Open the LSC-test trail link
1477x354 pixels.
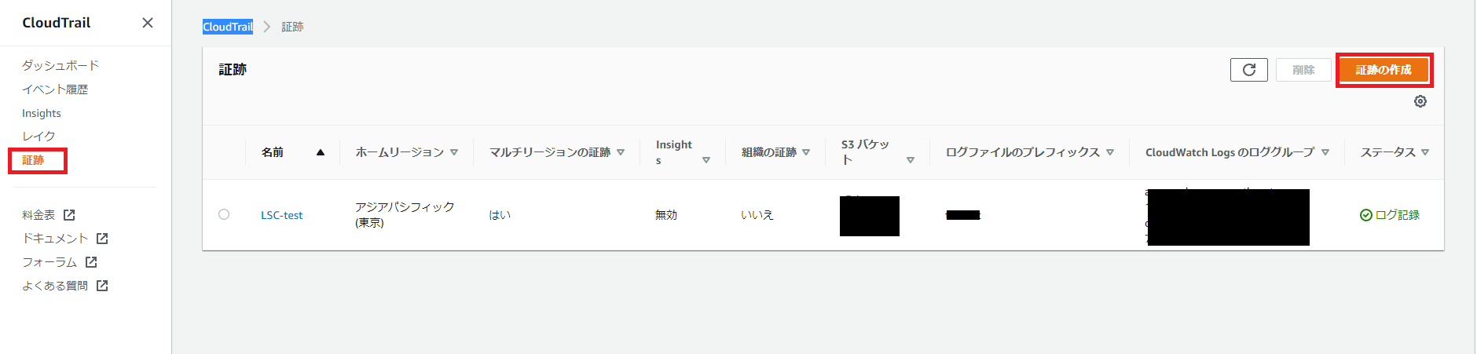(281, 215)
